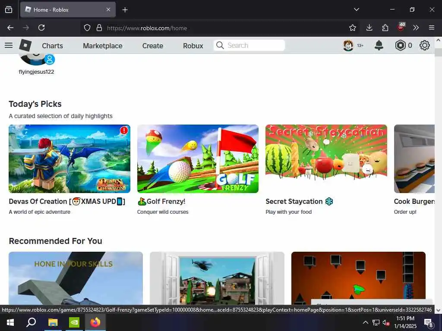This screenshot has width=442, height=331.
Task: Click the browser forward arrow
Action: click(25, 28)
